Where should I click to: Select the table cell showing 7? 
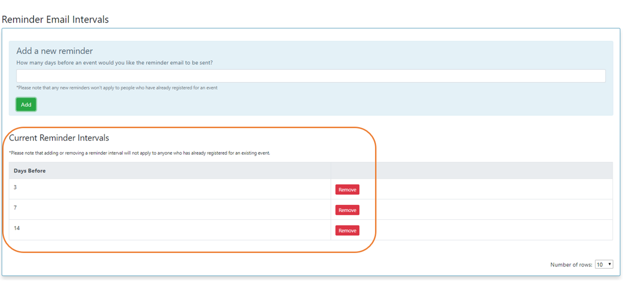(x=170, y=210)
